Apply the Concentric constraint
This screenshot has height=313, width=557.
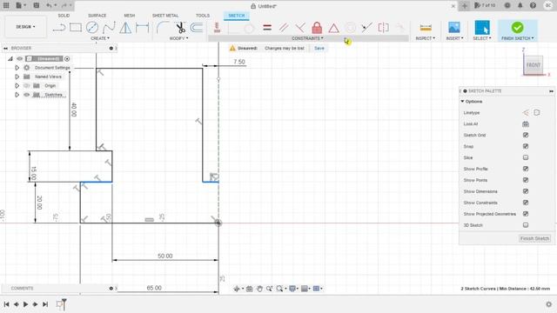tap(350, 27)
